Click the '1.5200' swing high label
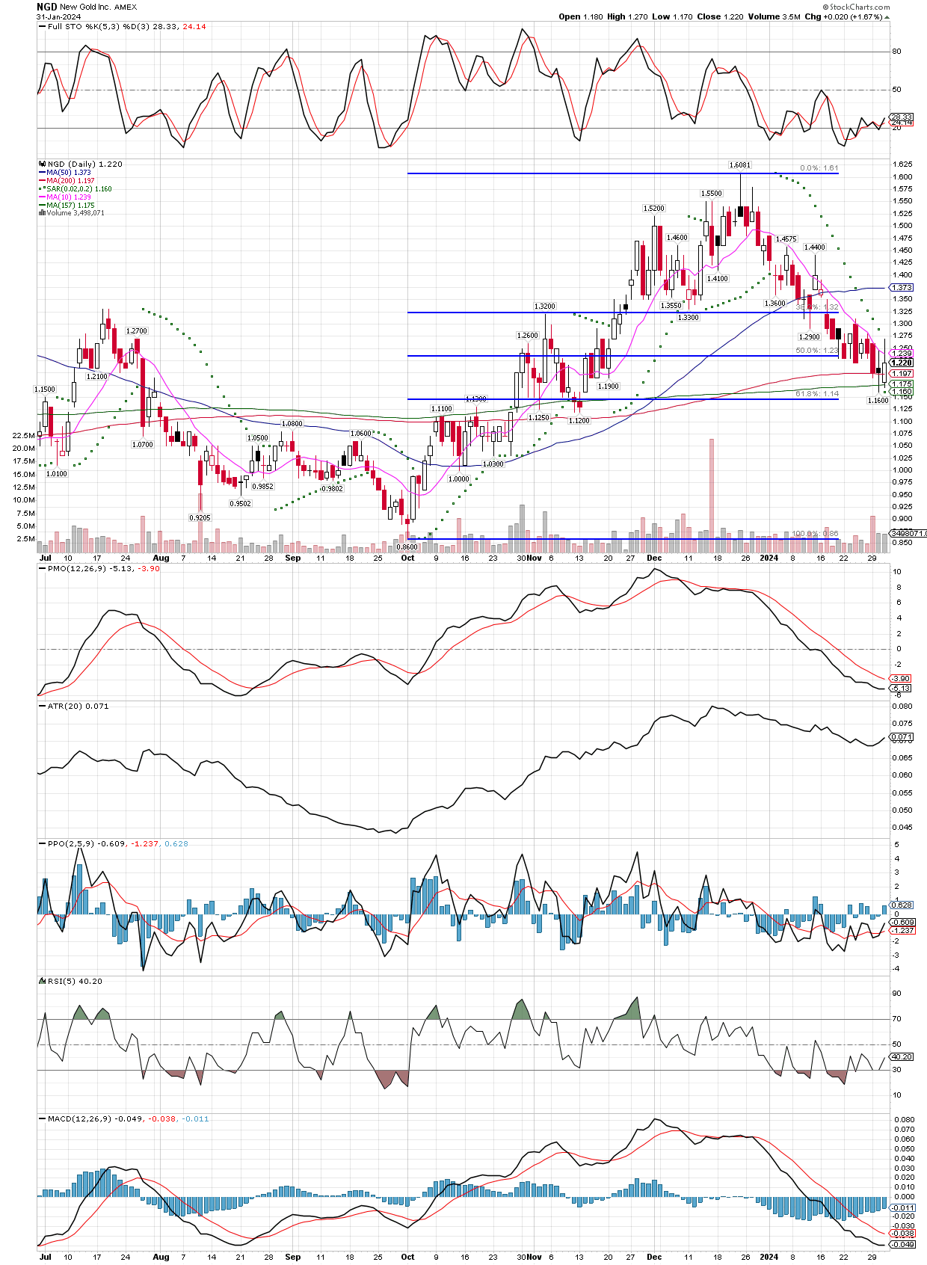This screenshot has width=927, height=1265. pyautogui.click(x=653, y=209)
